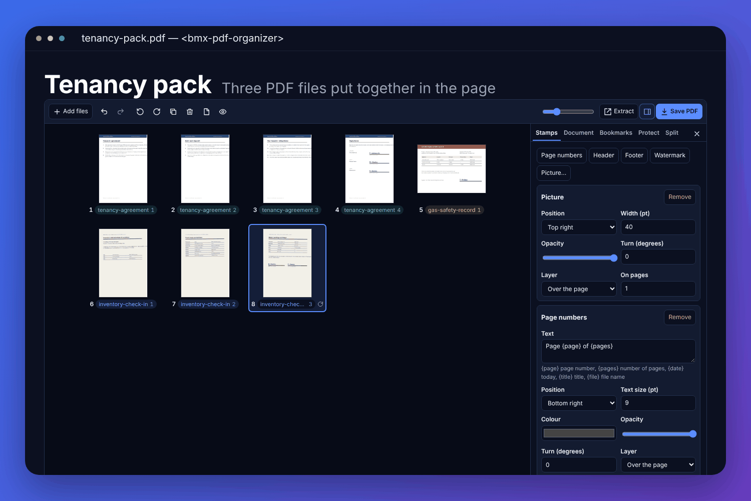Screen dimensions: 751x501
Task: Close the Stamps side panel
Action: (x=697, y=134)
